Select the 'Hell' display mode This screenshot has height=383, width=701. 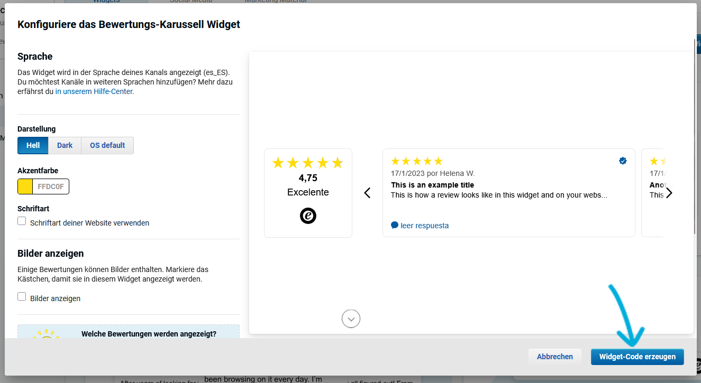click(x=33, y=145)
